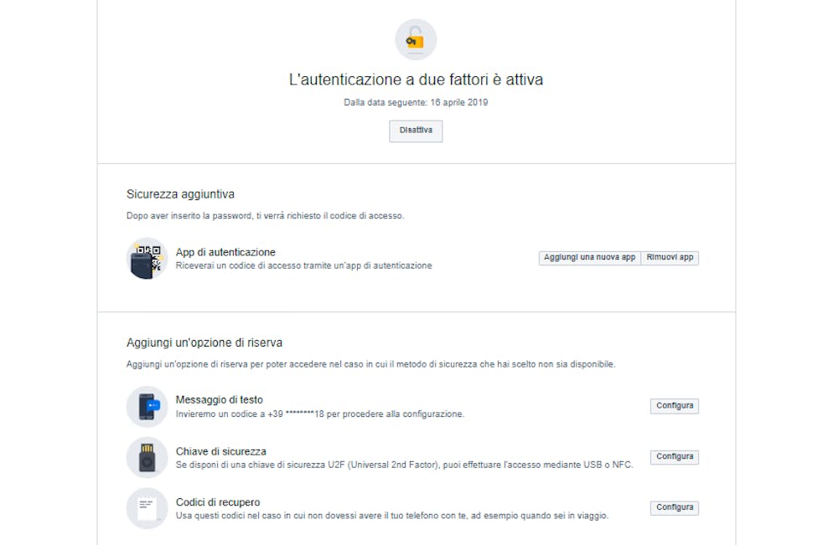Click the Messaggio di testo title
Viewport: 833px width, 545px height.
(x=220, y=400)
